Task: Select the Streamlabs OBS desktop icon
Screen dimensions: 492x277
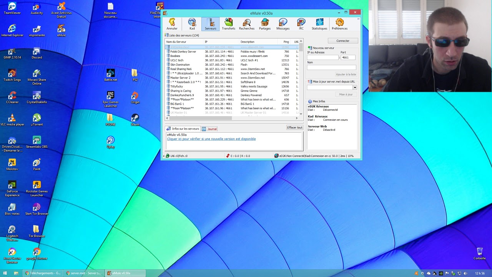Action: 37,142
